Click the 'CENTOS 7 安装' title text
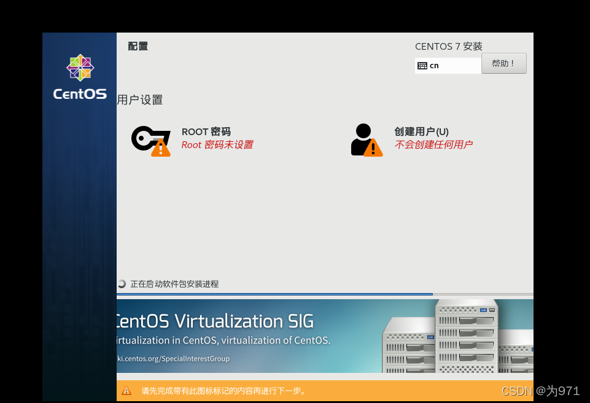Image resolution: width=590 pixels, height=403 pixels. click(449, 46)
